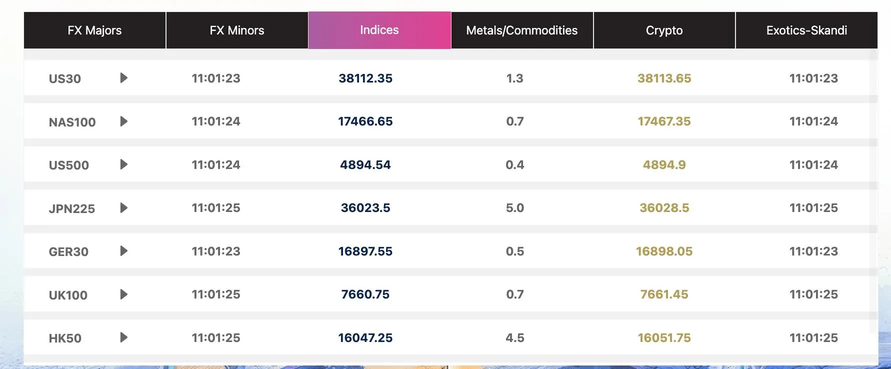Expand the US500 row arrow
The height and width of the screenshot is (369, 891).
(x=124, y=164)
